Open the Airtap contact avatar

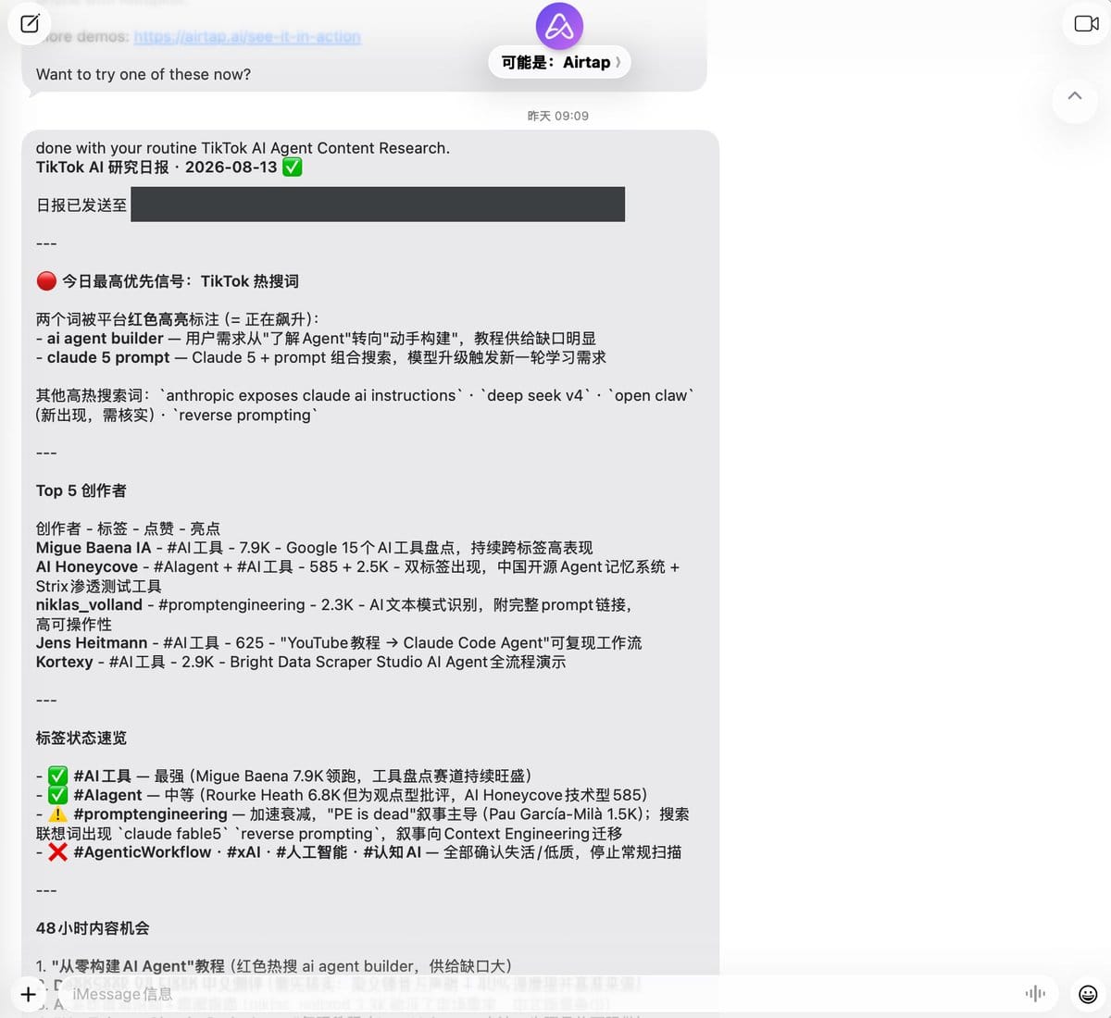tap(559, 26)
